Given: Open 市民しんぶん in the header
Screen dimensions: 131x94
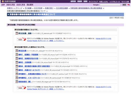Looking at the screenshot, I should pos(103,2).
